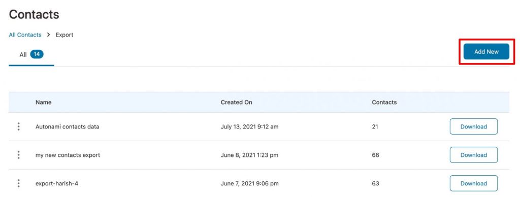Open the three-dot menu for my new contacts export

pos(19,155)
